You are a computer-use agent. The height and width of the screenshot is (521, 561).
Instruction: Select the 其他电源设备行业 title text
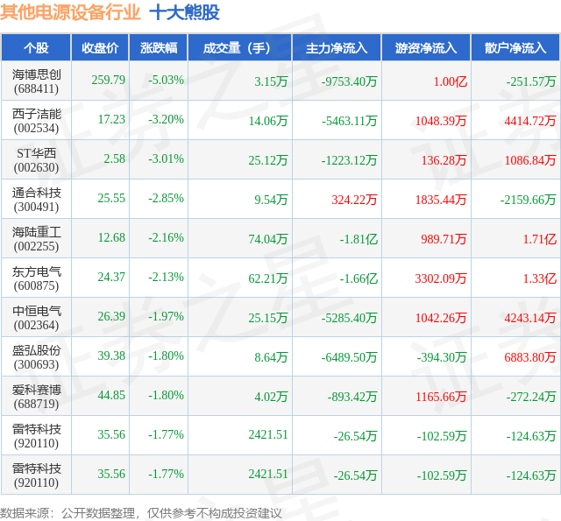click(70, 12)
